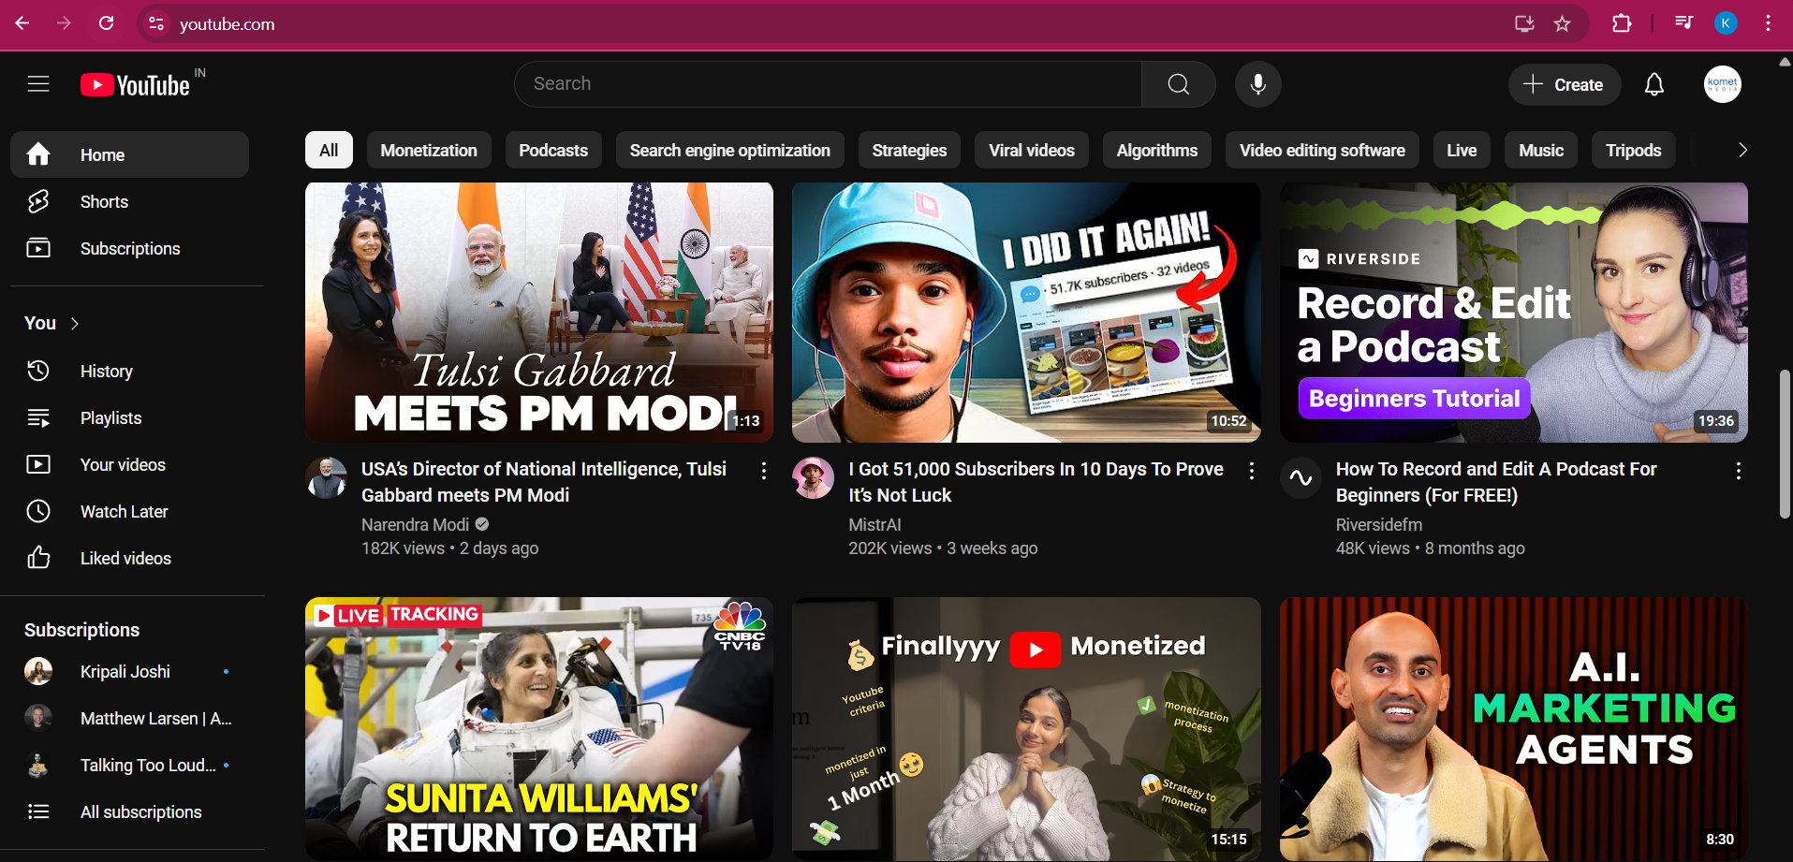View History in sidebar
Image resolution: width=1793 pixels, height=862 pixels.
click(129, 371)
